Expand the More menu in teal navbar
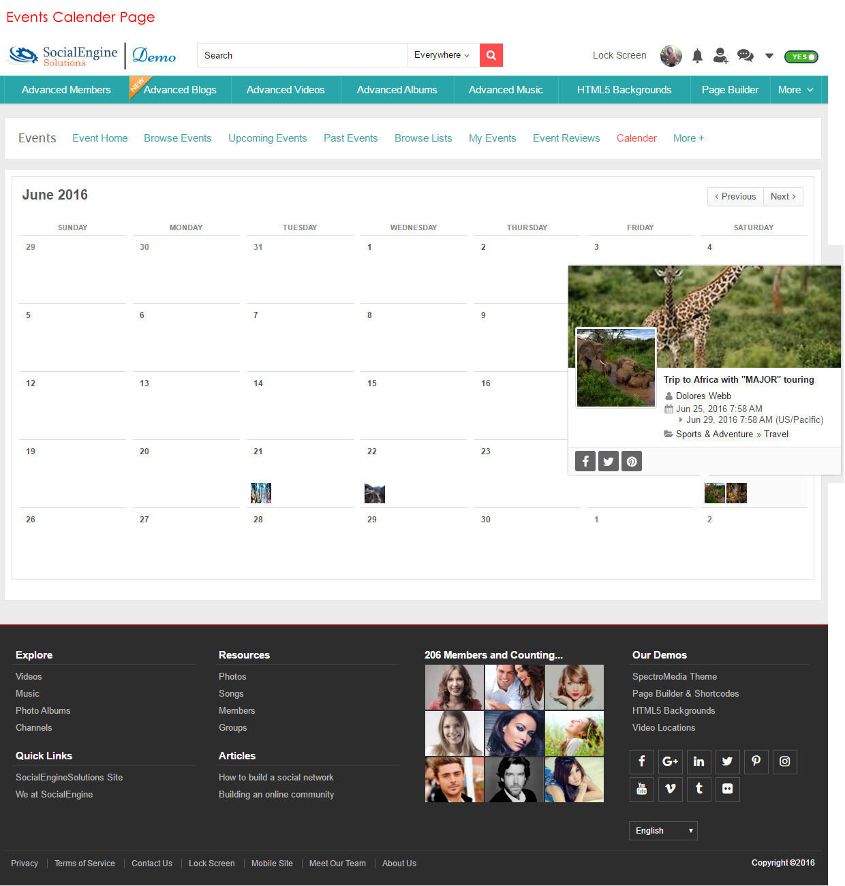 (x=795, y=90)
